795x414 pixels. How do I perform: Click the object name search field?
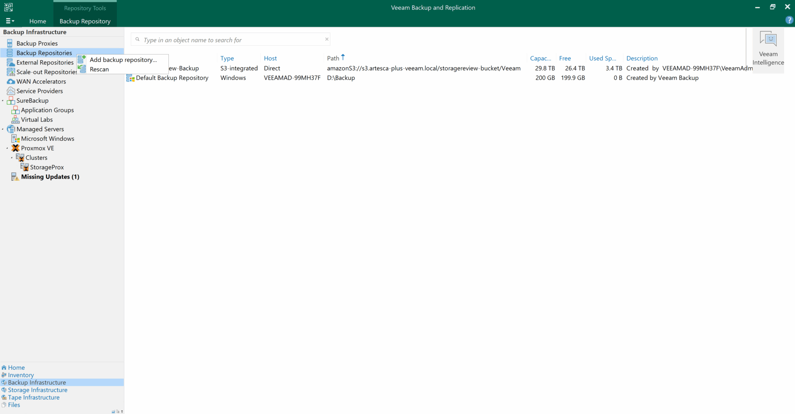coord(231,40)
